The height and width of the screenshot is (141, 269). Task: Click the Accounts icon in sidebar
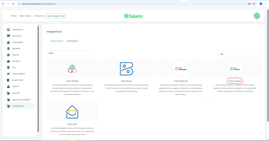click(8, 36)
